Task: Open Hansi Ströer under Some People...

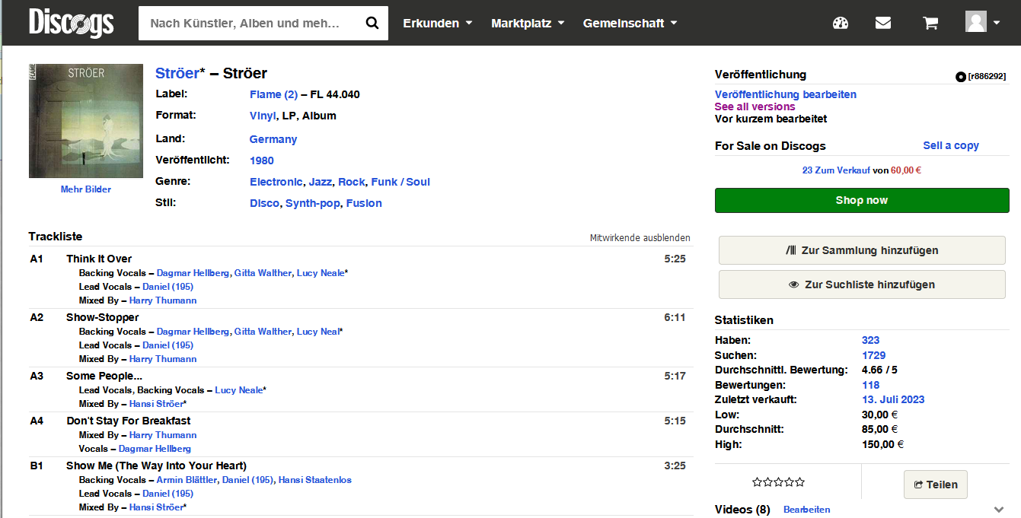Action: click(x=156, y=404)
